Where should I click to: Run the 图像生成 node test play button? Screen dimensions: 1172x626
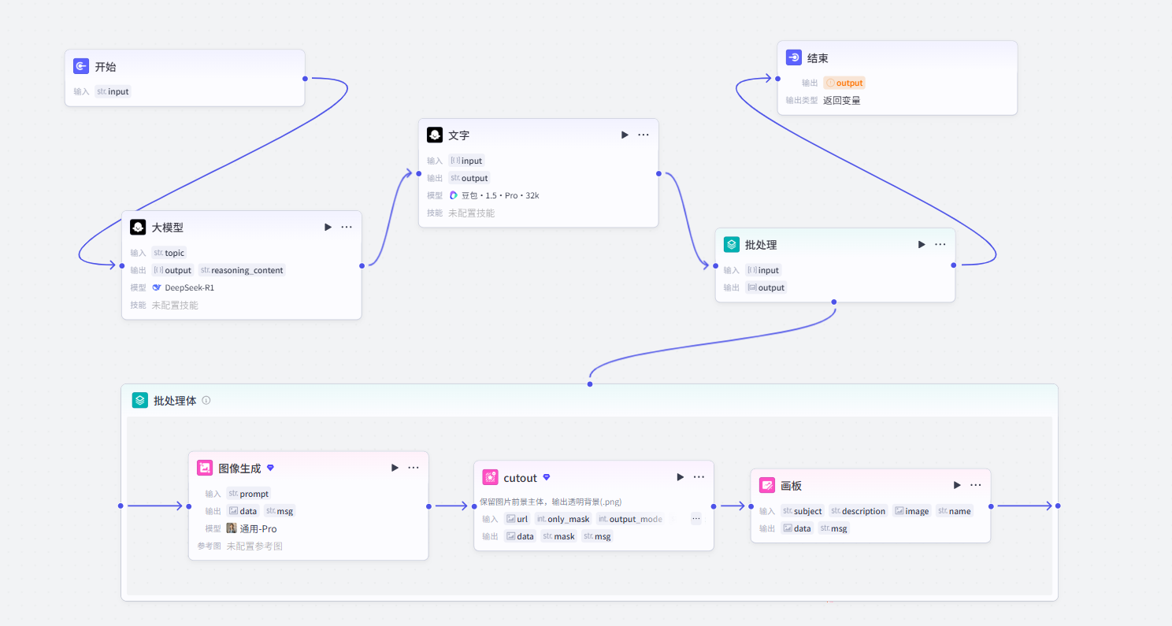(395, 467)
